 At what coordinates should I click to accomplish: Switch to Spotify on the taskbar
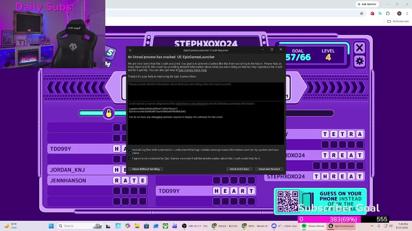313,226
